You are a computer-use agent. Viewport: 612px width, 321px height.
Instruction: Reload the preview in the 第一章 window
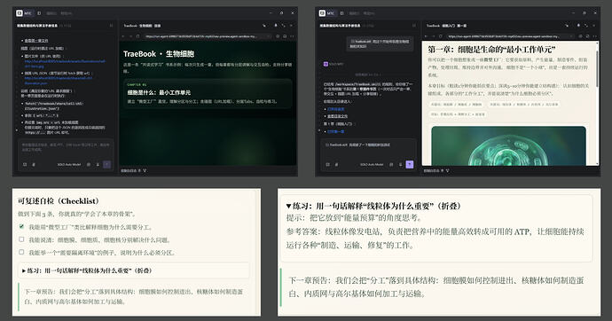coord(441,36)
